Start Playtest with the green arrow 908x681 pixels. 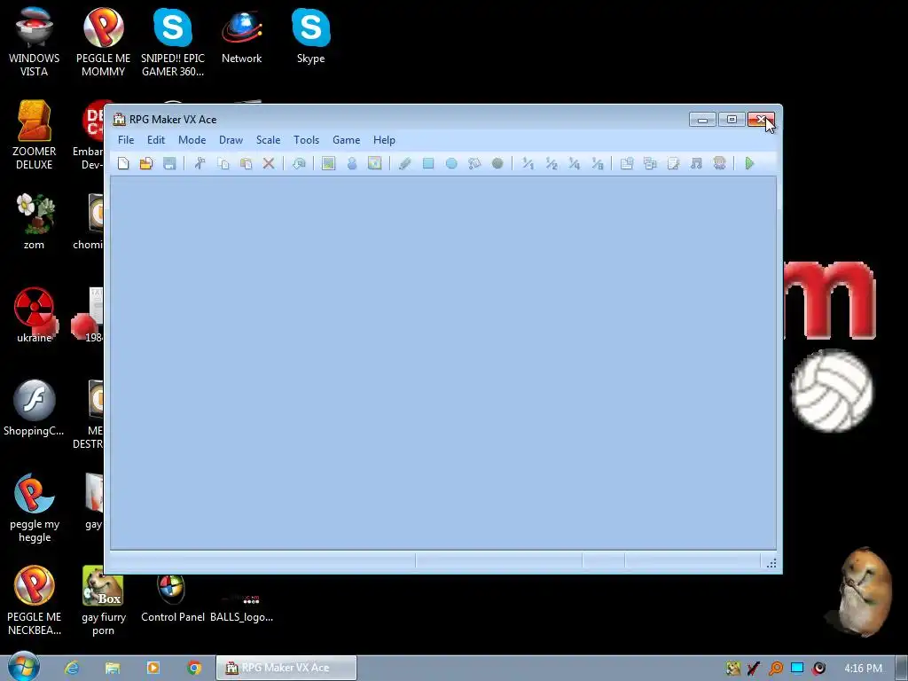coord(749,163)
